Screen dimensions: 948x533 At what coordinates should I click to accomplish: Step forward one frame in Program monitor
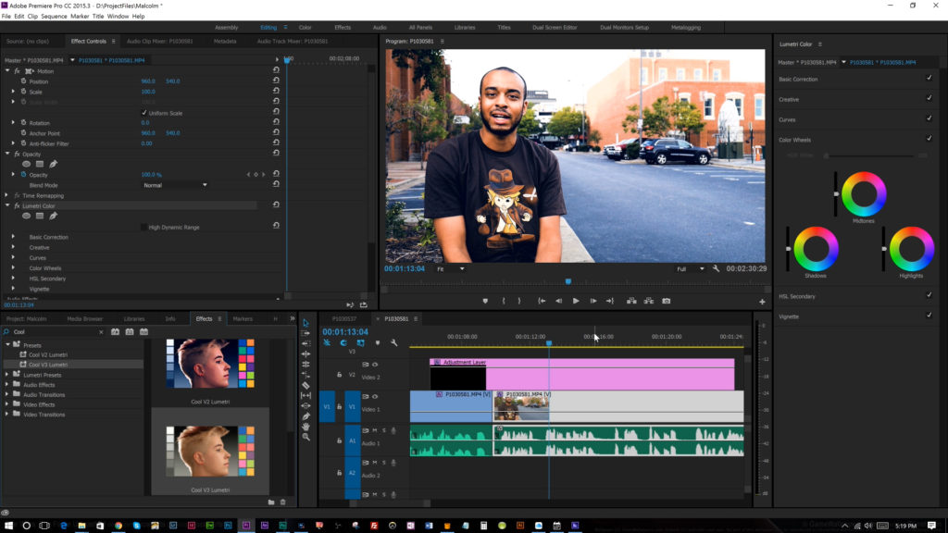click(x=593, y=301)
